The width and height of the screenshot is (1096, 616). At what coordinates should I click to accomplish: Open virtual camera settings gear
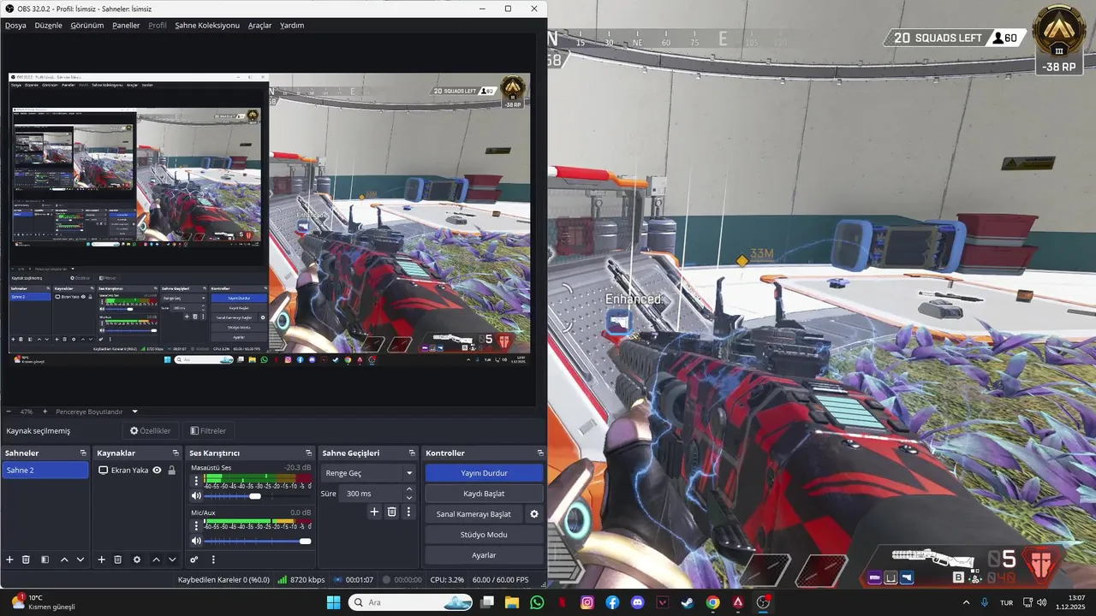click(534, 514)
